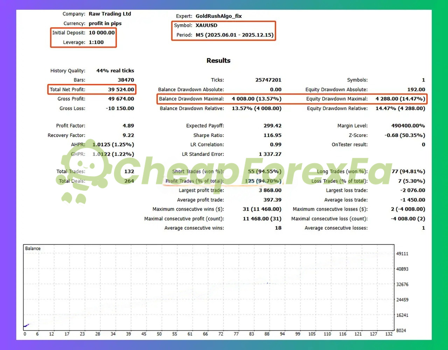The width and height of the screenshot is (448, 350).
Task: Click the Results heading
Action: coord(218,60)
